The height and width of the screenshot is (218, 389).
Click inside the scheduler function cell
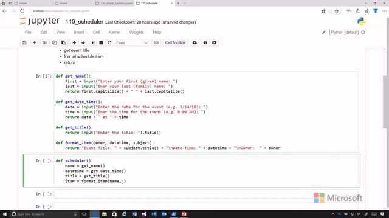pyautogui.click(x=207, y=171)
